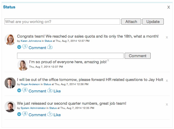174x129 pixels.
Task: Click Roger Anderson's profile photo
Action: [10, 83]
